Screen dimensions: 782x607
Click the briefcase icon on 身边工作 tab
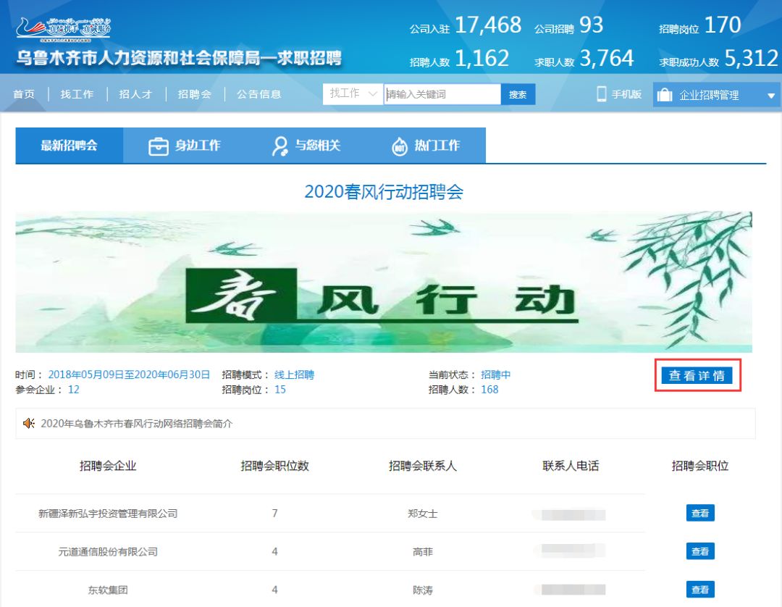[x=158, y=146]
